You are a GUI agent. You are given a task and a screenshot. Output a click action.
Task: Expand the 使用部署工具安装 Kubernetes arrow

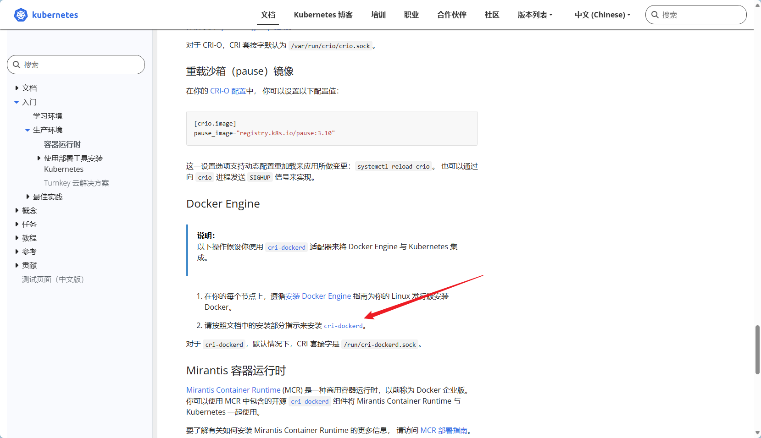[39, 158]
